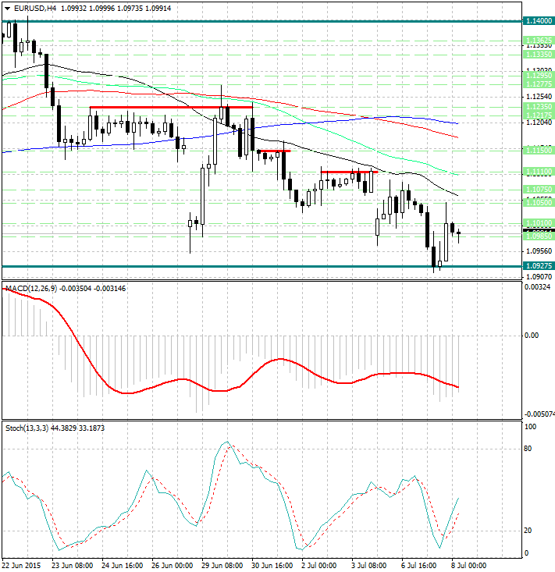Click the 2 Jul 00:00 time label
This screenshot has height=572, width=555.
319,566
